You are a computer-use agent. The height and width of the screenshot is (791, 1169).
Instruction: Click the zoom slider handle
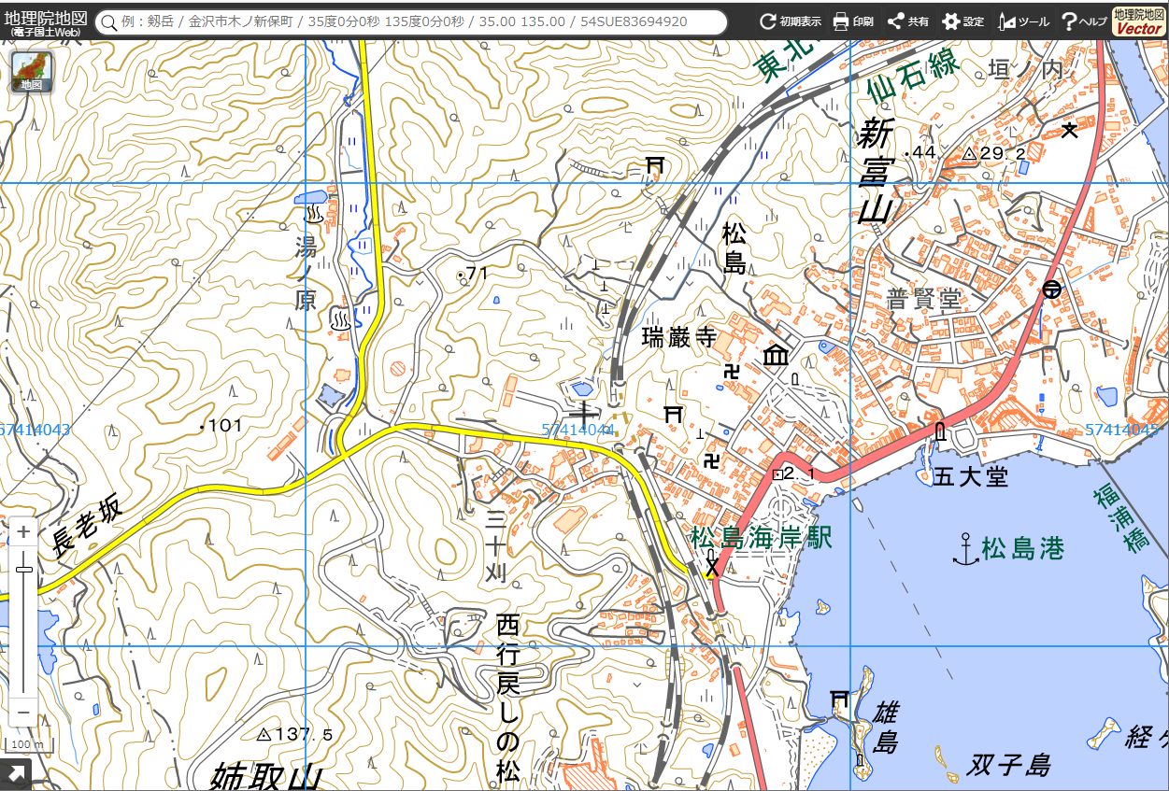23,569
